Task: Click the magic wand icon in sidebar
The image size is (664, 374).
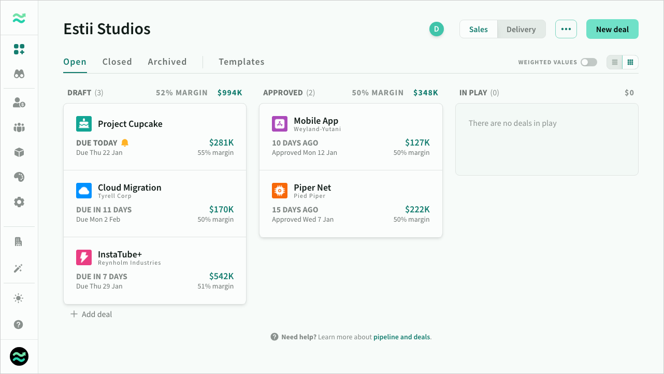Action: click(x=19, y=268)
